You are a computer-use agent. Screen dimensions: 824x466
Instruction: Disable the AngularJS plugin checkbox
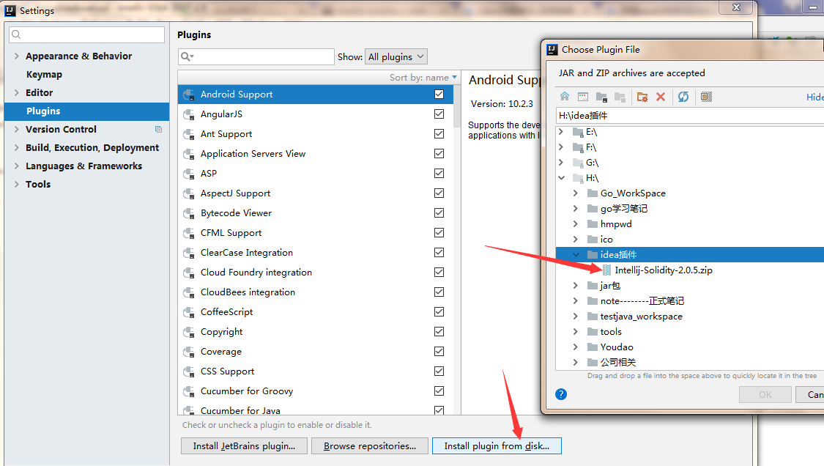(439, 114)
